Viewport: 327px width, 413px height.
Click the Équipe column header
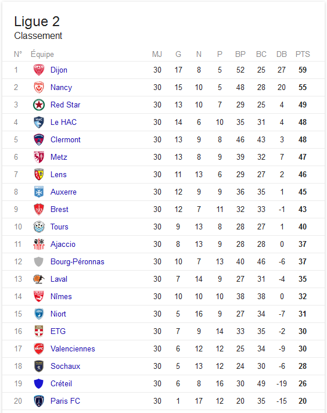coord(42,54)
